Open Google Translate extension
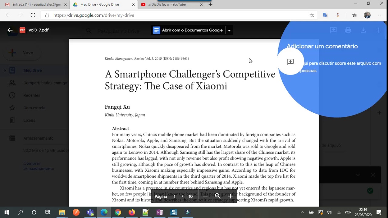 [325, 15]
